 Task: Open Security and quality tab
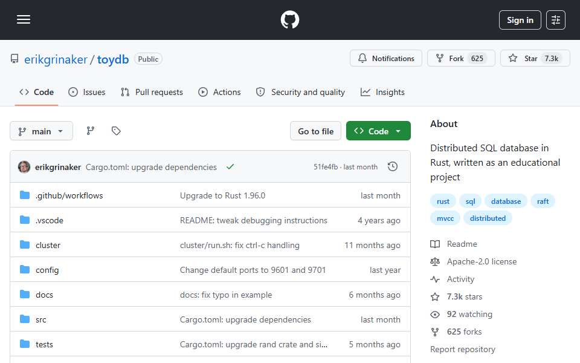click(300, 92)
